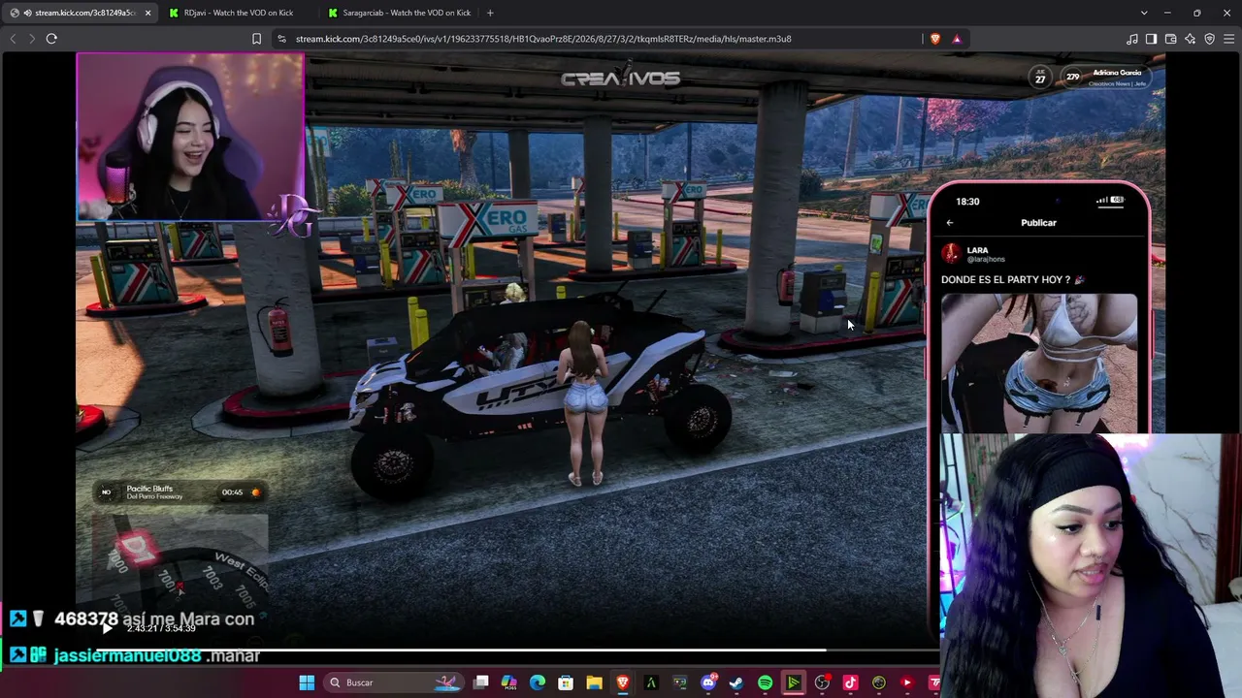Click the "DONDE ES EL PARTY HOY ?" post text
1242x698 pixels.
(x=1005, y=279)
